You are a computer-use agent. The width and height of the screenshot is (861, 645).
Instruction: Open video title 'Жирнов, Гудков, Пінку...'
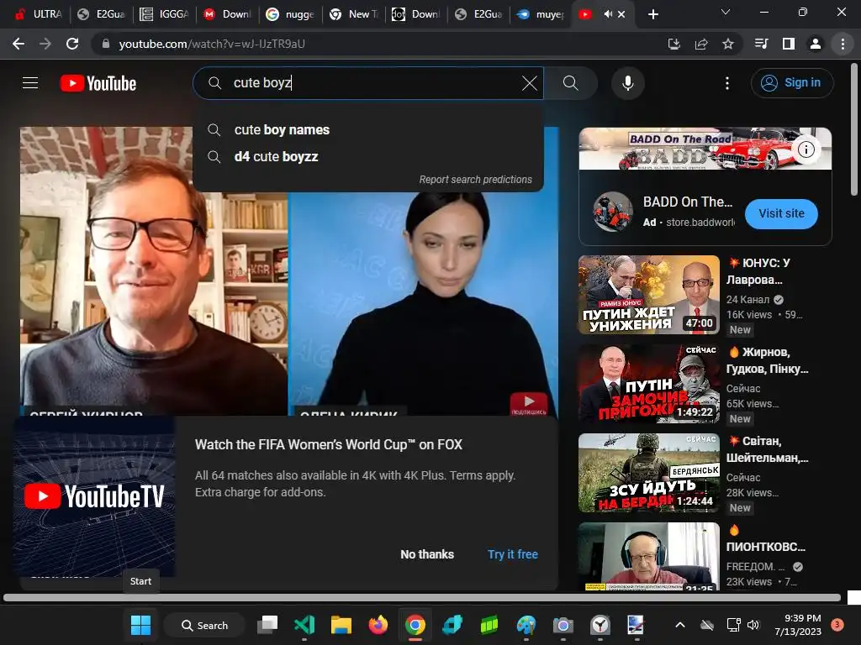click(768, 360)
